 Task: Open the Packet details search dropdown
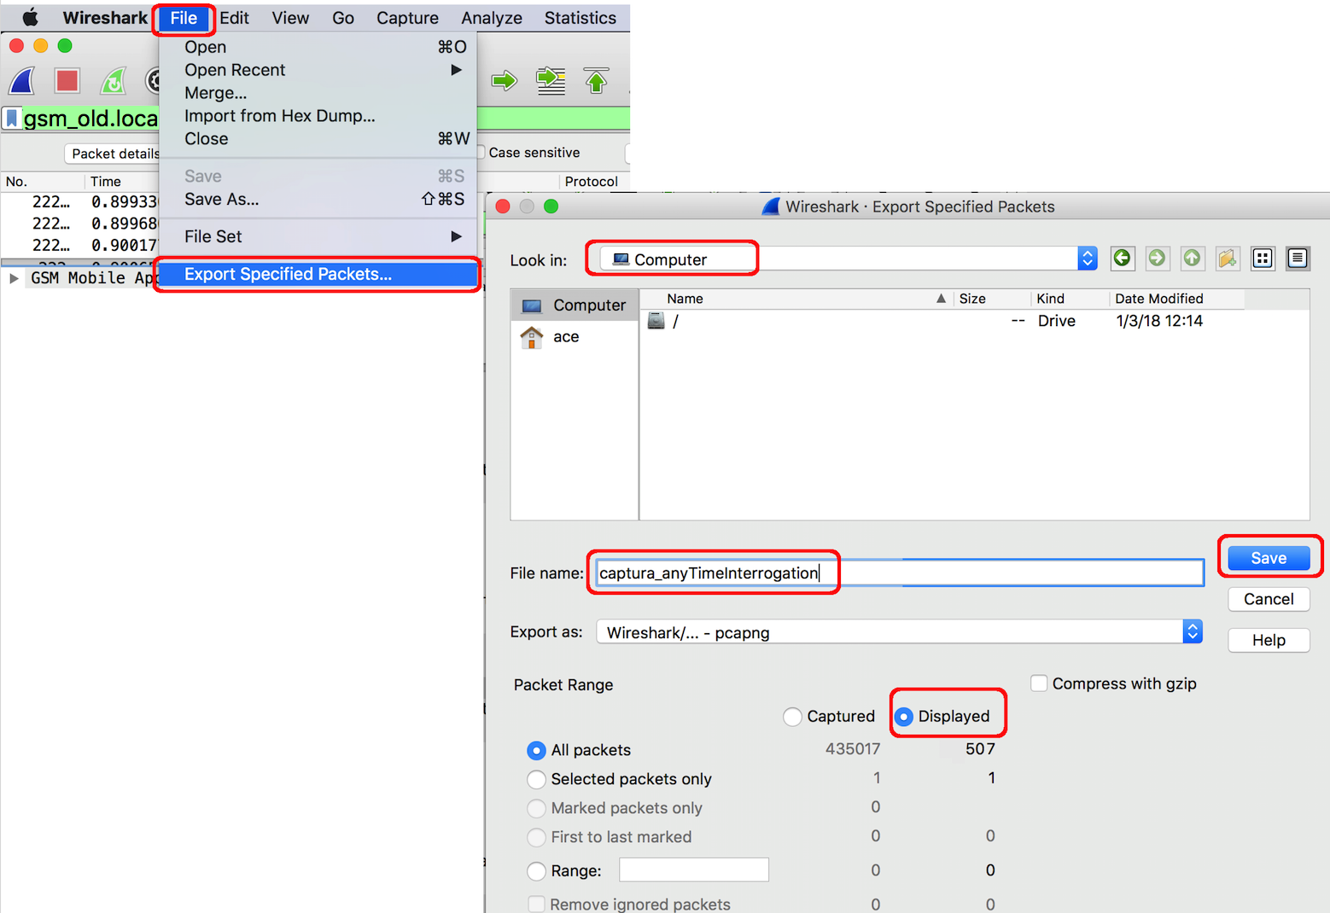click(x=113, y=154)
